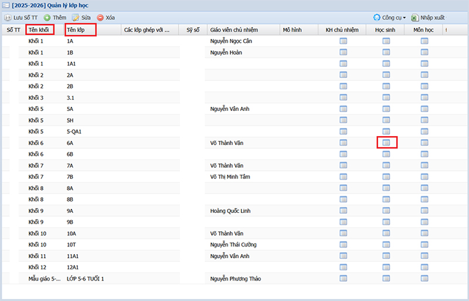Open Học sinh icon for class 7B
Viewport: 469px width, 301px height.
386,177
